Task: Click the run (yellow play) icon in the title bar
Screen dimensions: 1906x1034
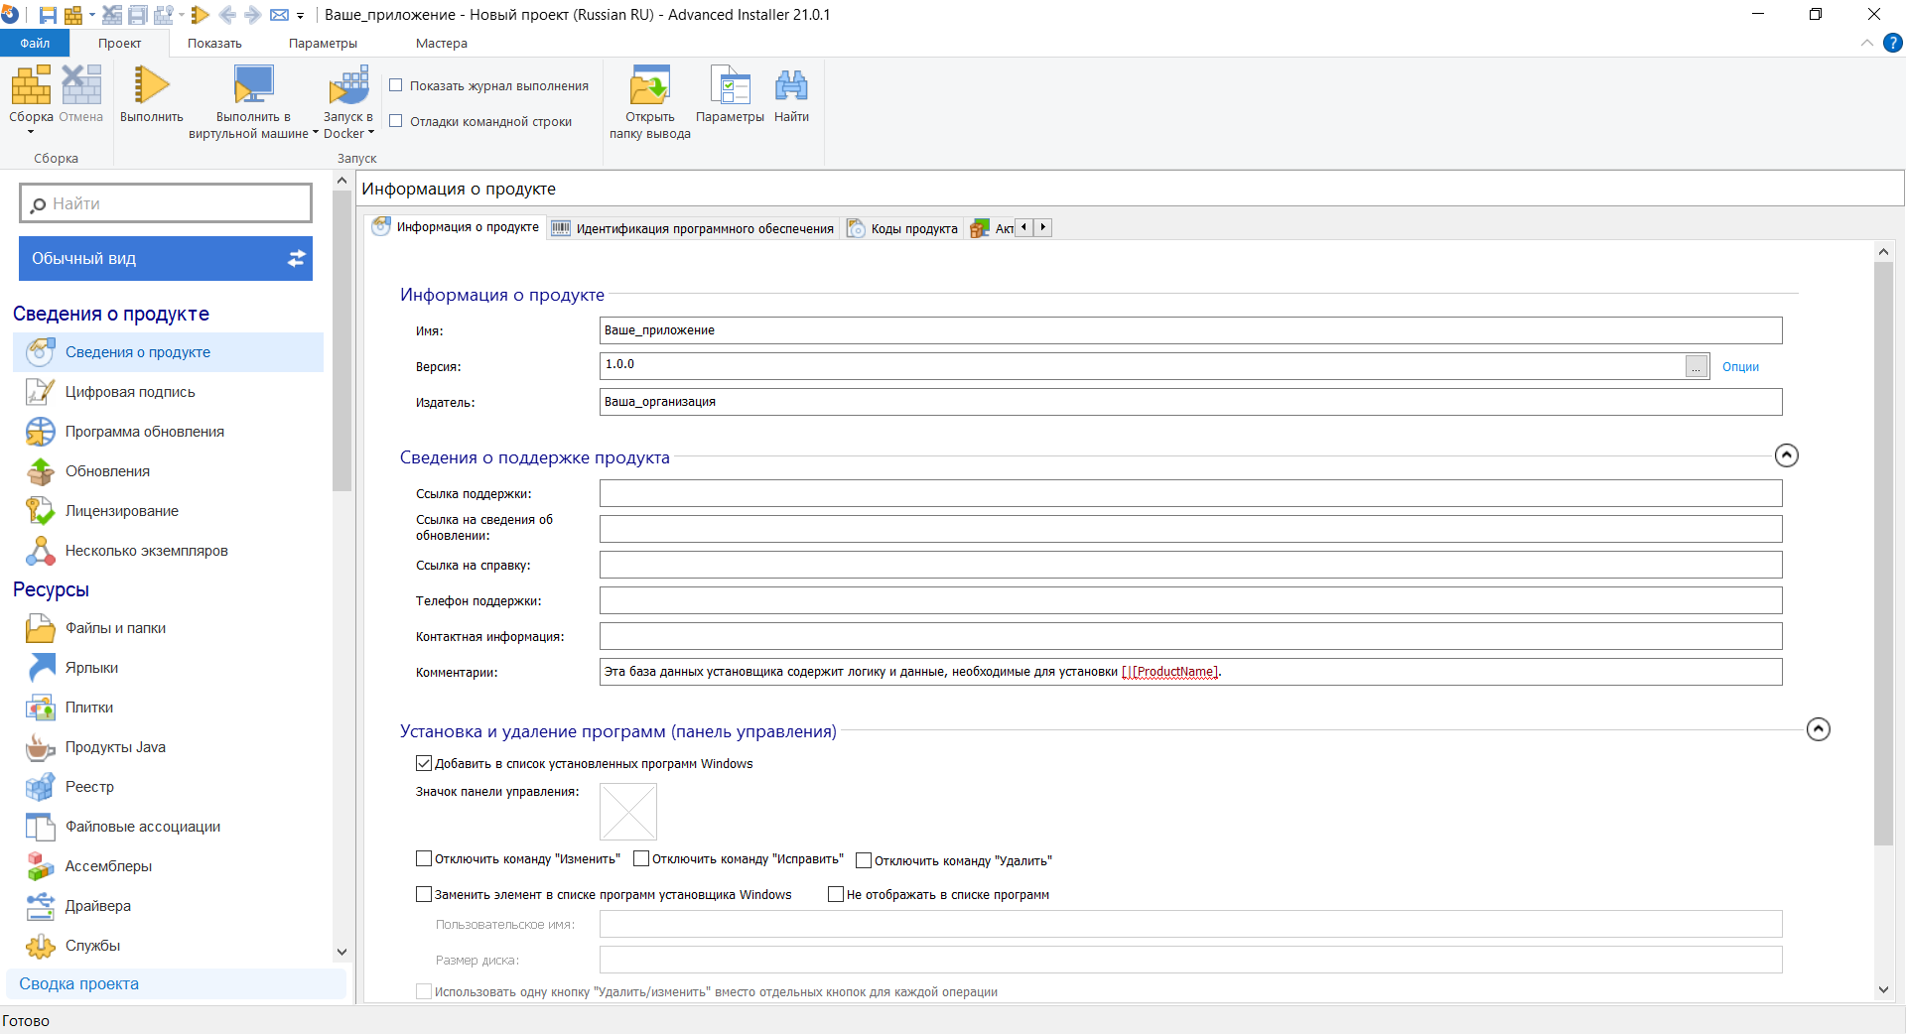Action: coord(200,15)
